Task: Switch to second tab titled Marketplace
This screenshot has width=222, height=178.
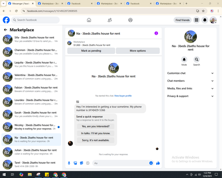Action: tap(50, 4)
